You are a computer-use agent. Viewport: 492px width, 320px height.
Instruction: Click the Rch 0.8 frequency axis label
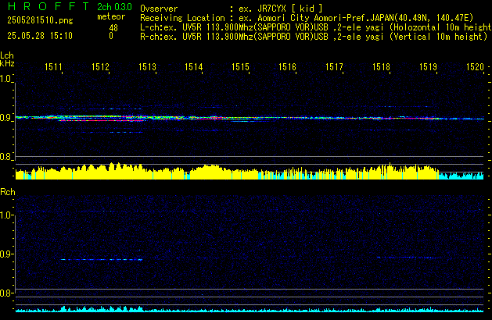5,293
